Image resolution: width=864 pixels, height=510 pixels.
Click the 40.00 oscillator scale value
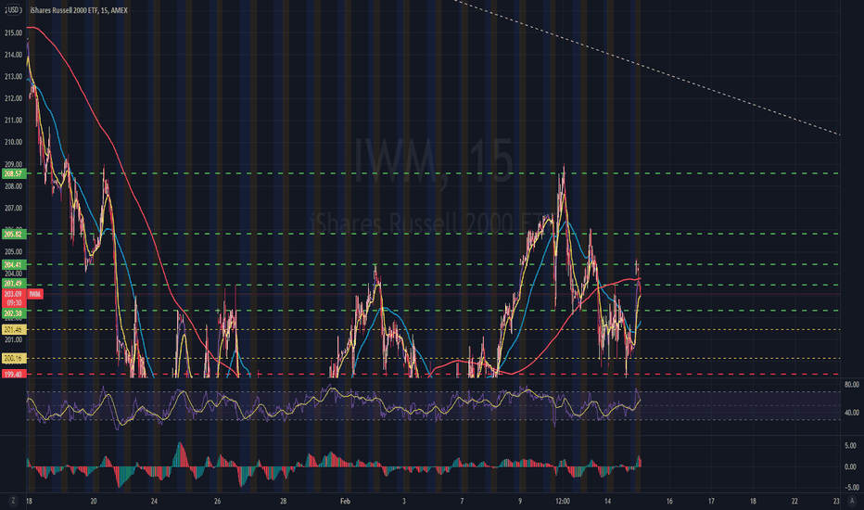[851, 413]
